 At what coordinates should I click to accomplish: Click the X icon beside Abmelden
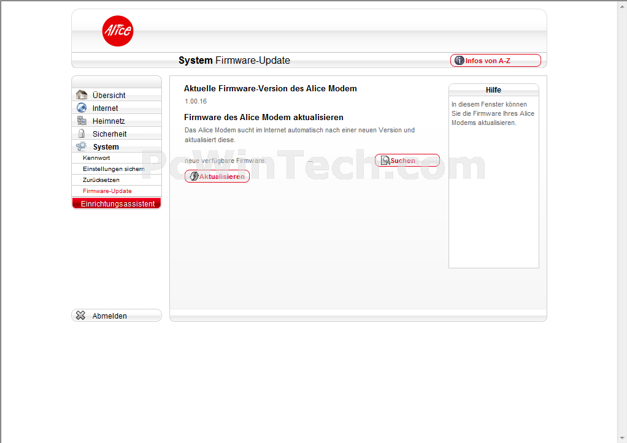pos(80,316)
